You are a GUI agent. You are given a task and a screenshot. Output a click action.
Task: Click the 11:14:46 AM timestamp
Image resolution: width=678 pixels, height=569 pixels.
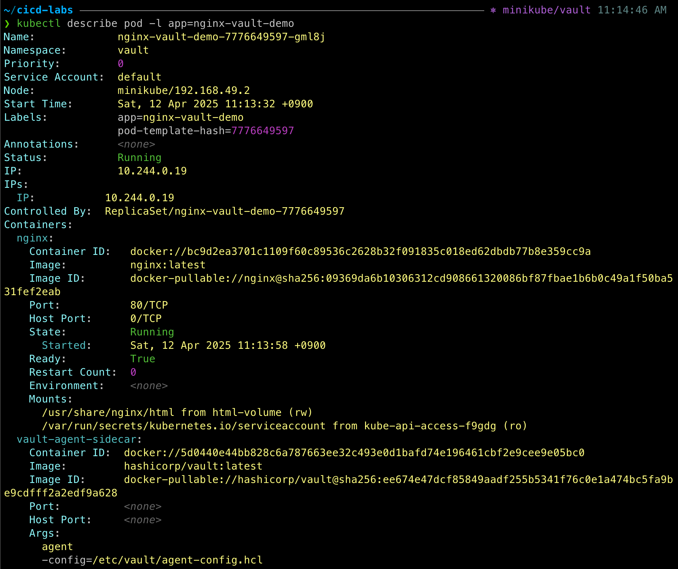(x=632, y=10)
